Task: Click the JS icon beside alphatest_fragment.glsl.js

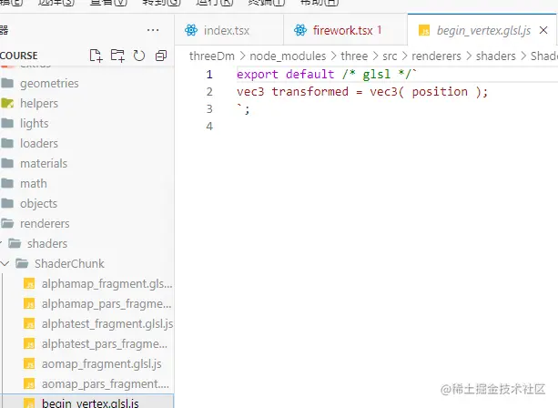Action: pos(29,323)
